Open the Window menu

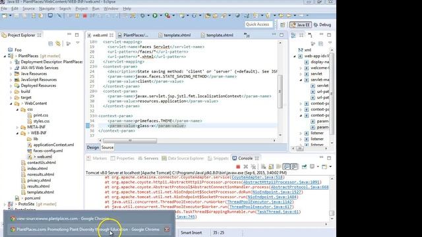pos(111,9)
